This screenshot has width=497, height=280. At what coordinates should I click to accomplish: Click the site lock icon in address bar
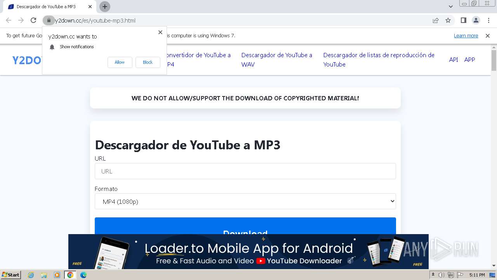point(49,20)
